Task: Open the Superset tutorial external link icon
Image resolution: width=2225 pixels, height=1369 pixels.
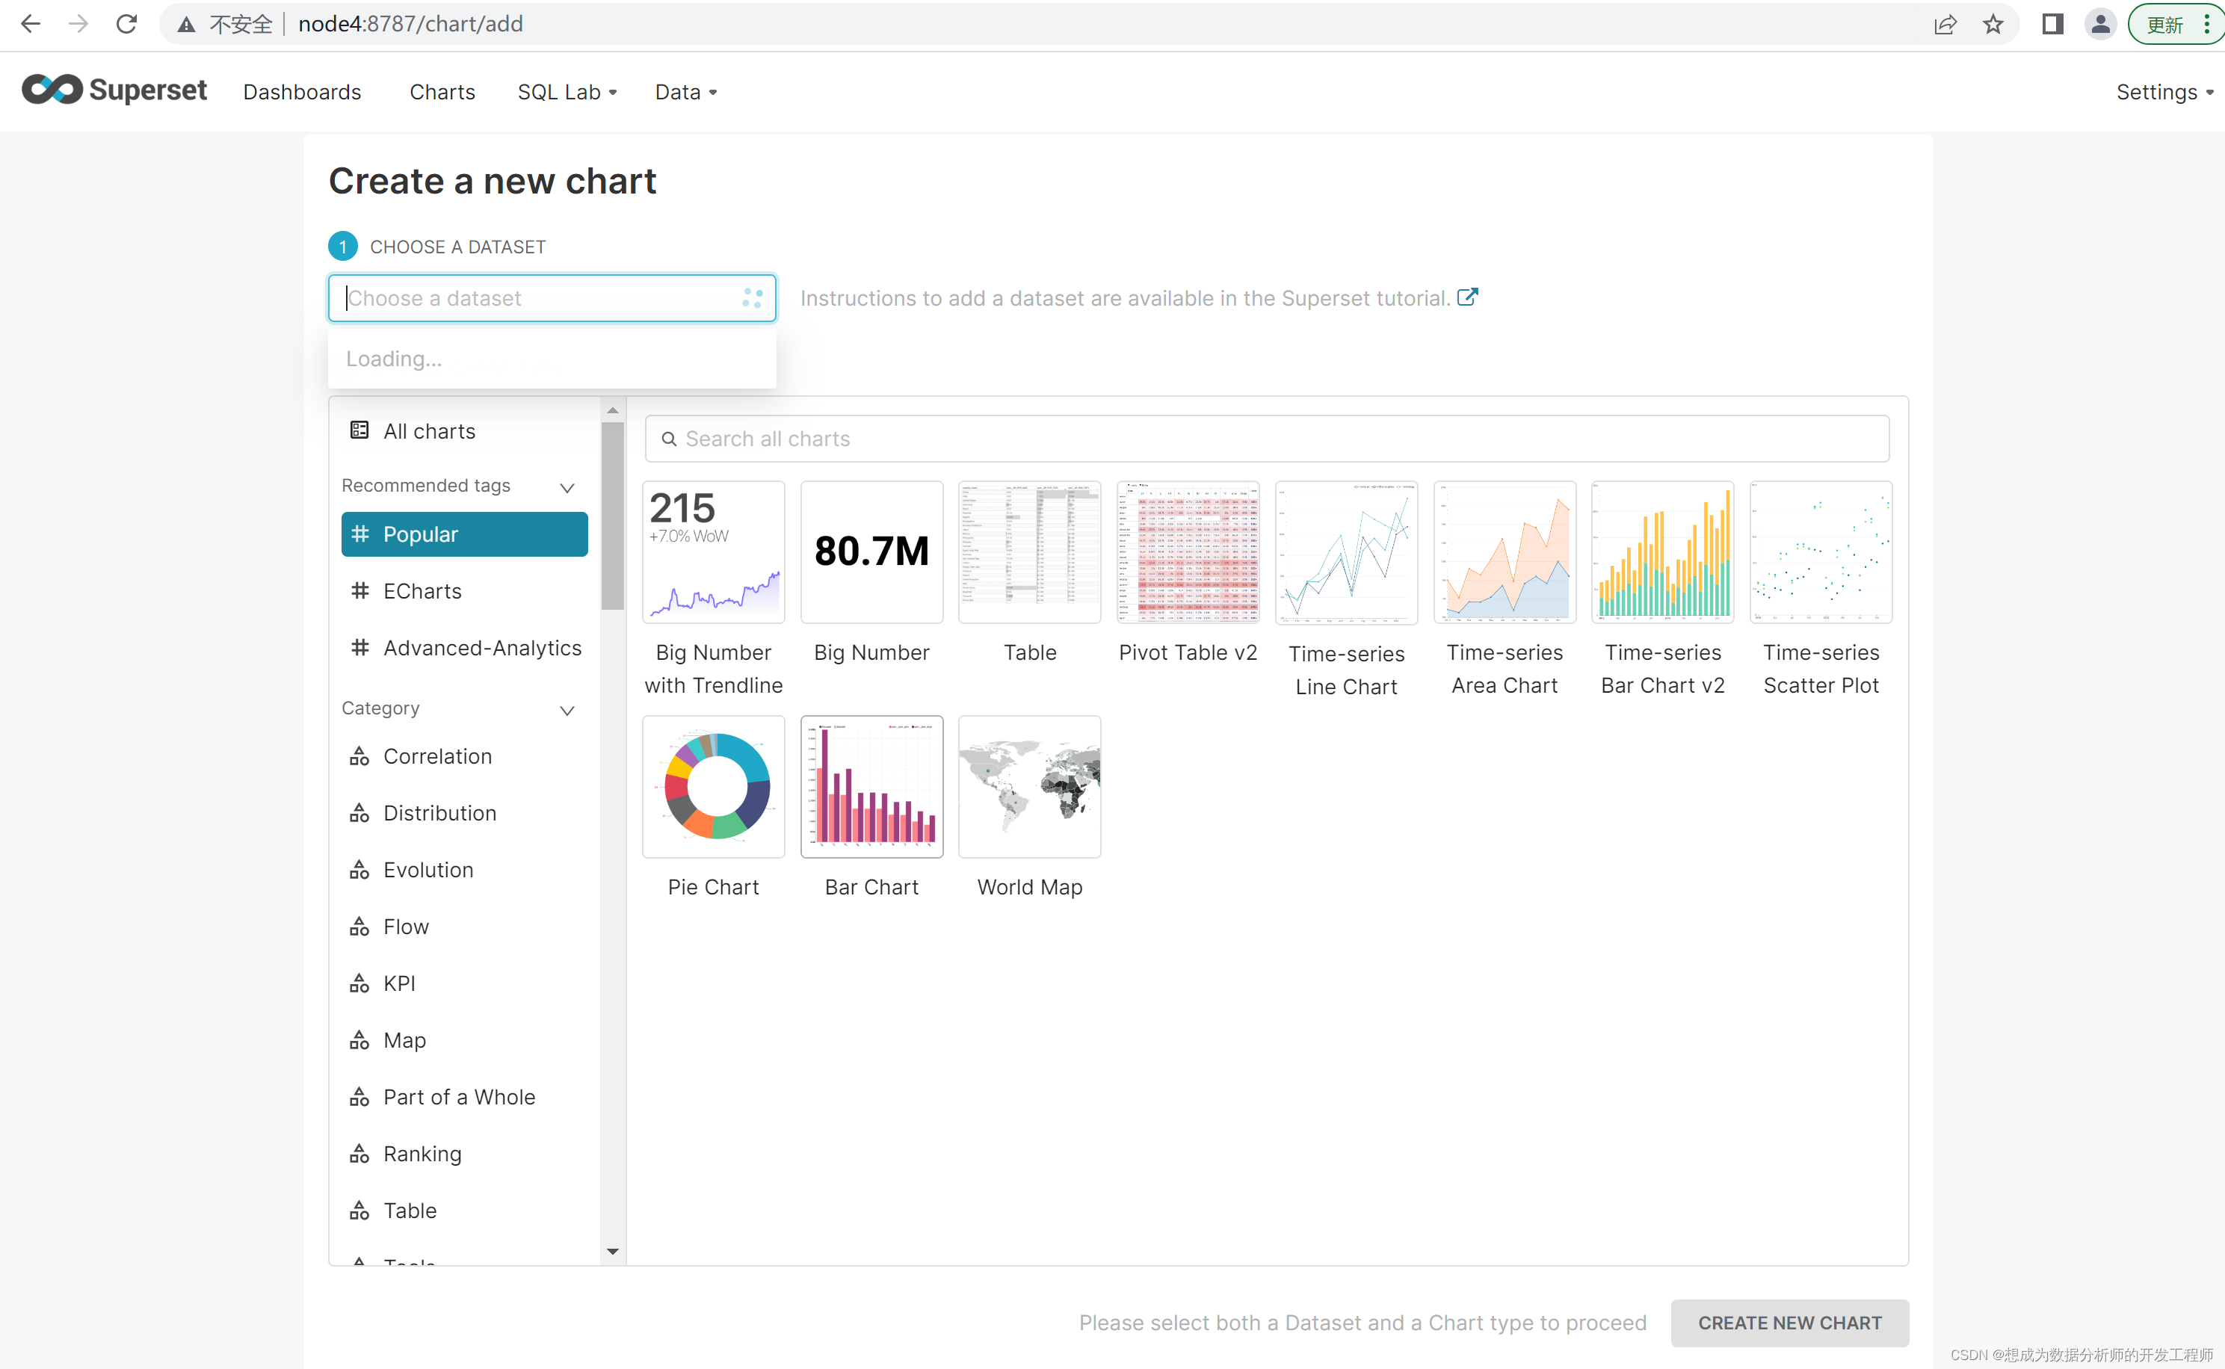Action: pos(1467,297)
